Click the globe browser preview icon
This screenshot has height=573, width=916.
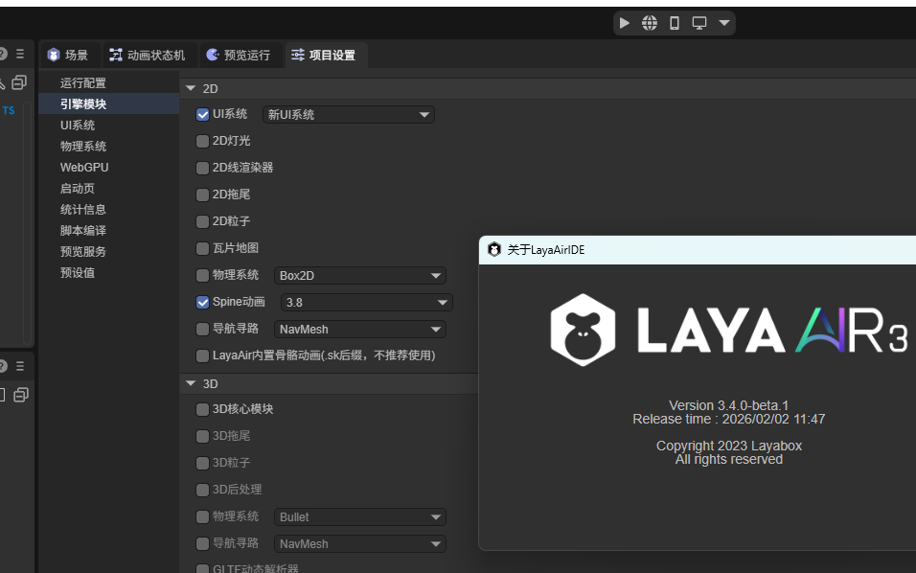pos(650,23)
